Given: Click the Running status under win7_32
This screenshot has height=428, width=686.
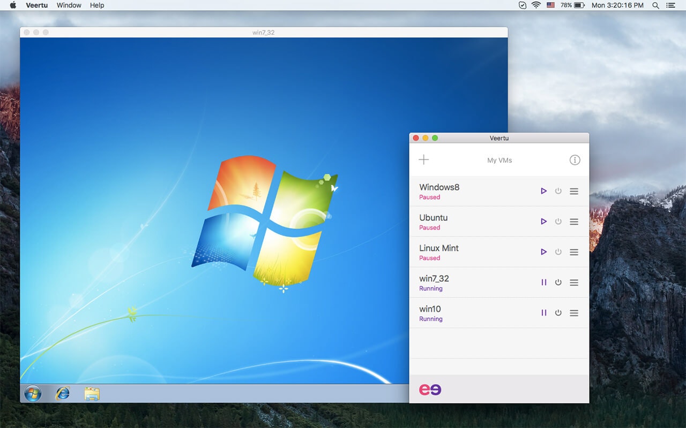Looking at the screenshot, I should (x=431, y=289).
